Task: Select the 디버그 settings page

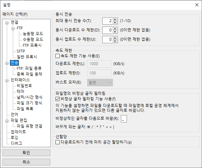Action: tap(16, 143)
